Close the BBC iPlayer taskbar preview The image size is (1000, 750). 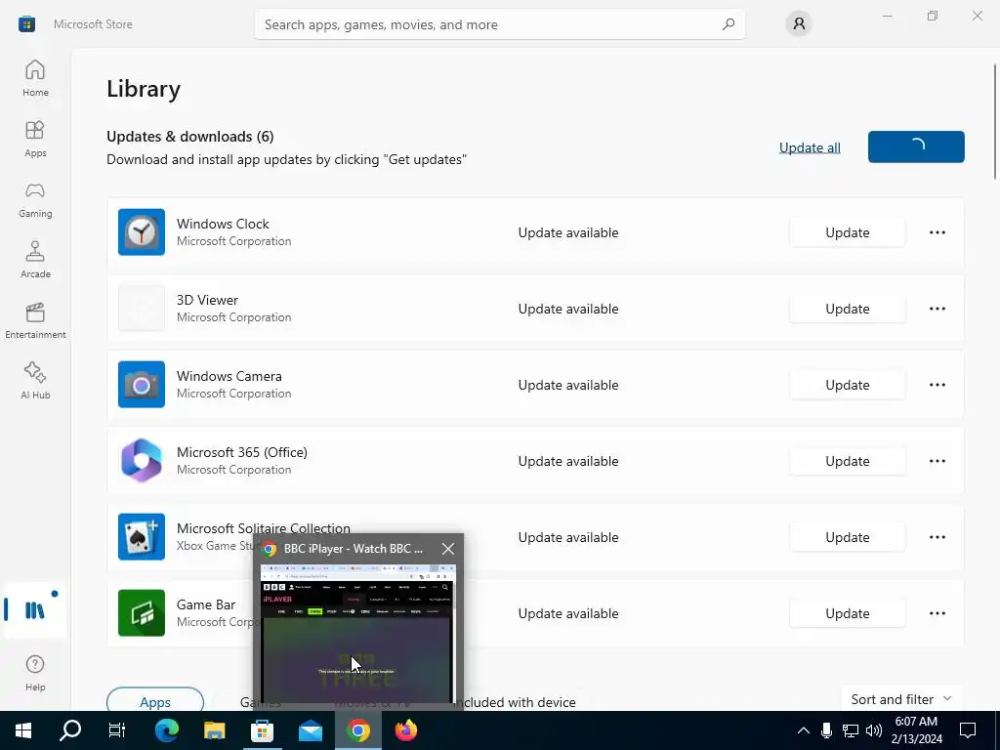click(448, 549)
